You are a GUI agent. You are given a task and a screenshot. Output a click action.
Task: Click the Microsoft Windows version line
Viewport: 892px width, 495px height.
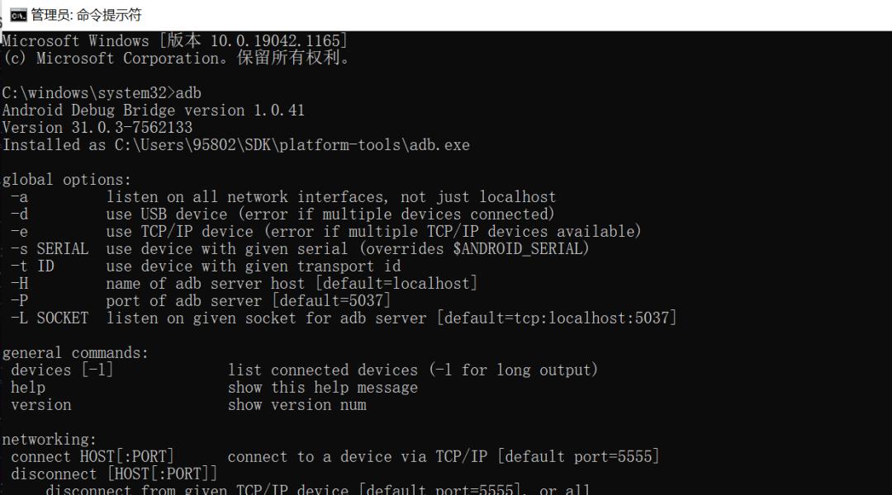coord(174,40)
